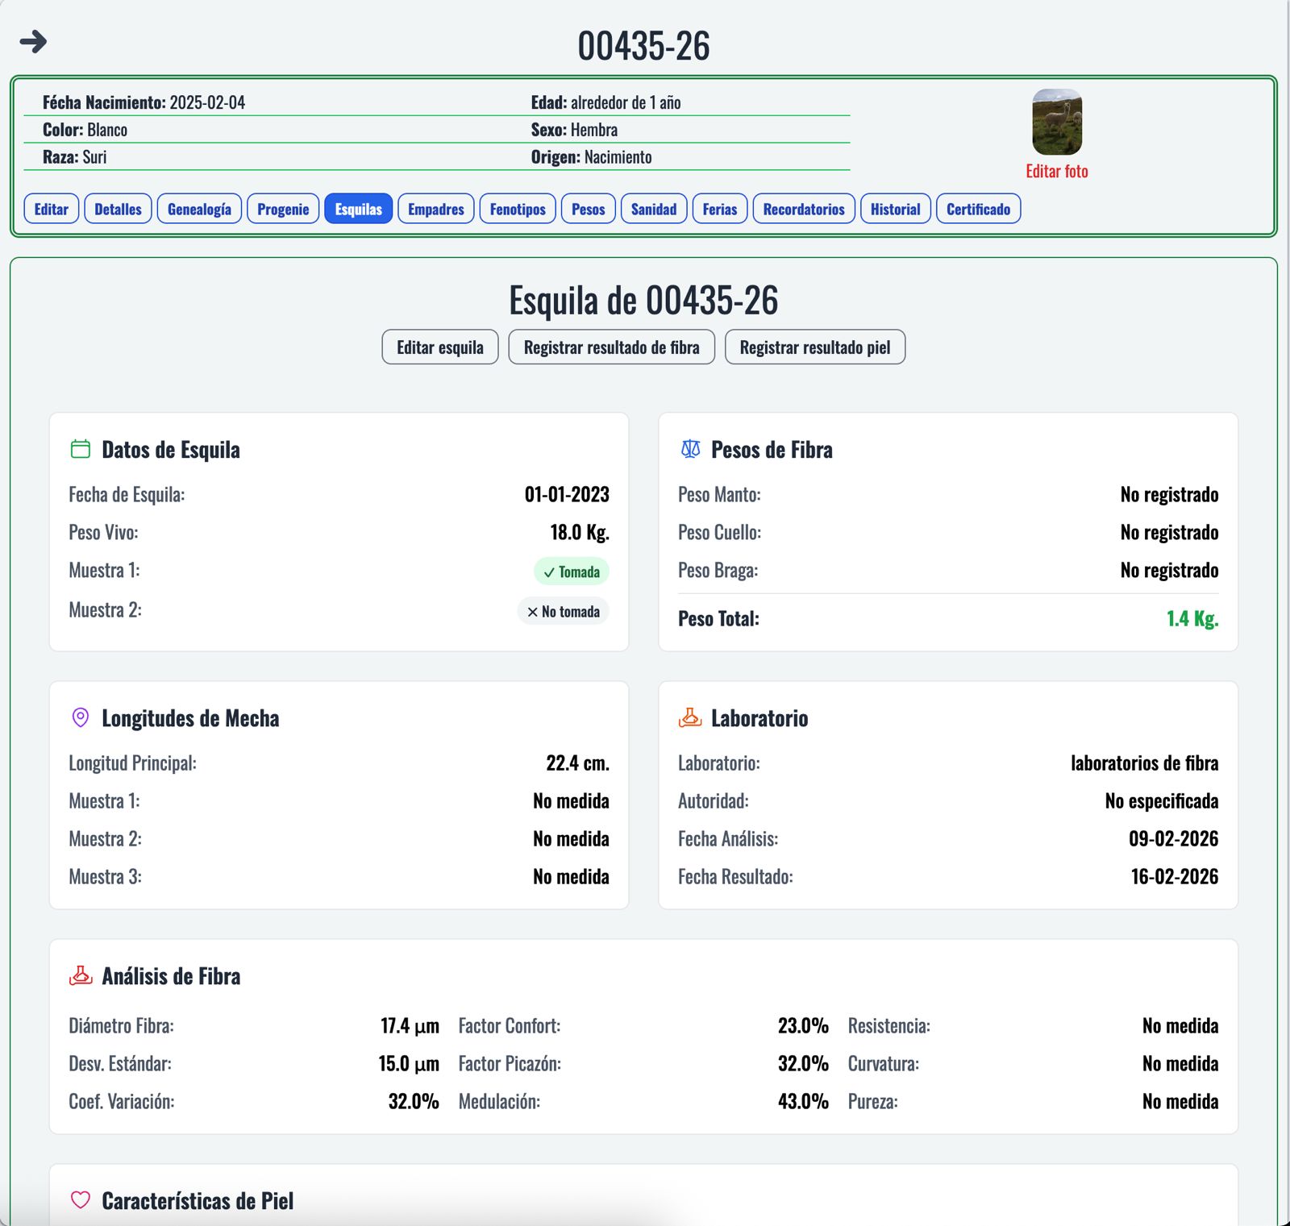
Task: Click the Editar foto link
Action: 1056,171
